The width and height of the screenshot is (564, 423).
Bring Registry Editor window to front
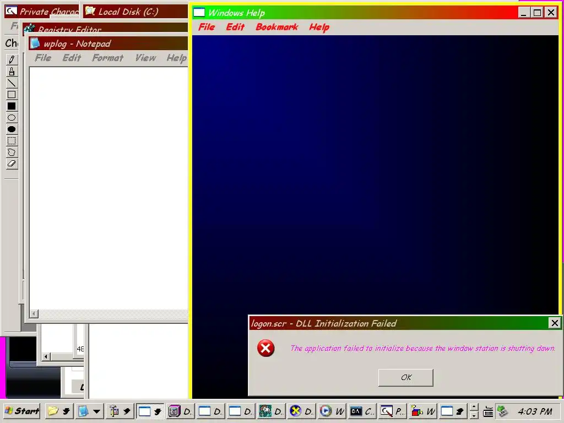coord(105,29)
